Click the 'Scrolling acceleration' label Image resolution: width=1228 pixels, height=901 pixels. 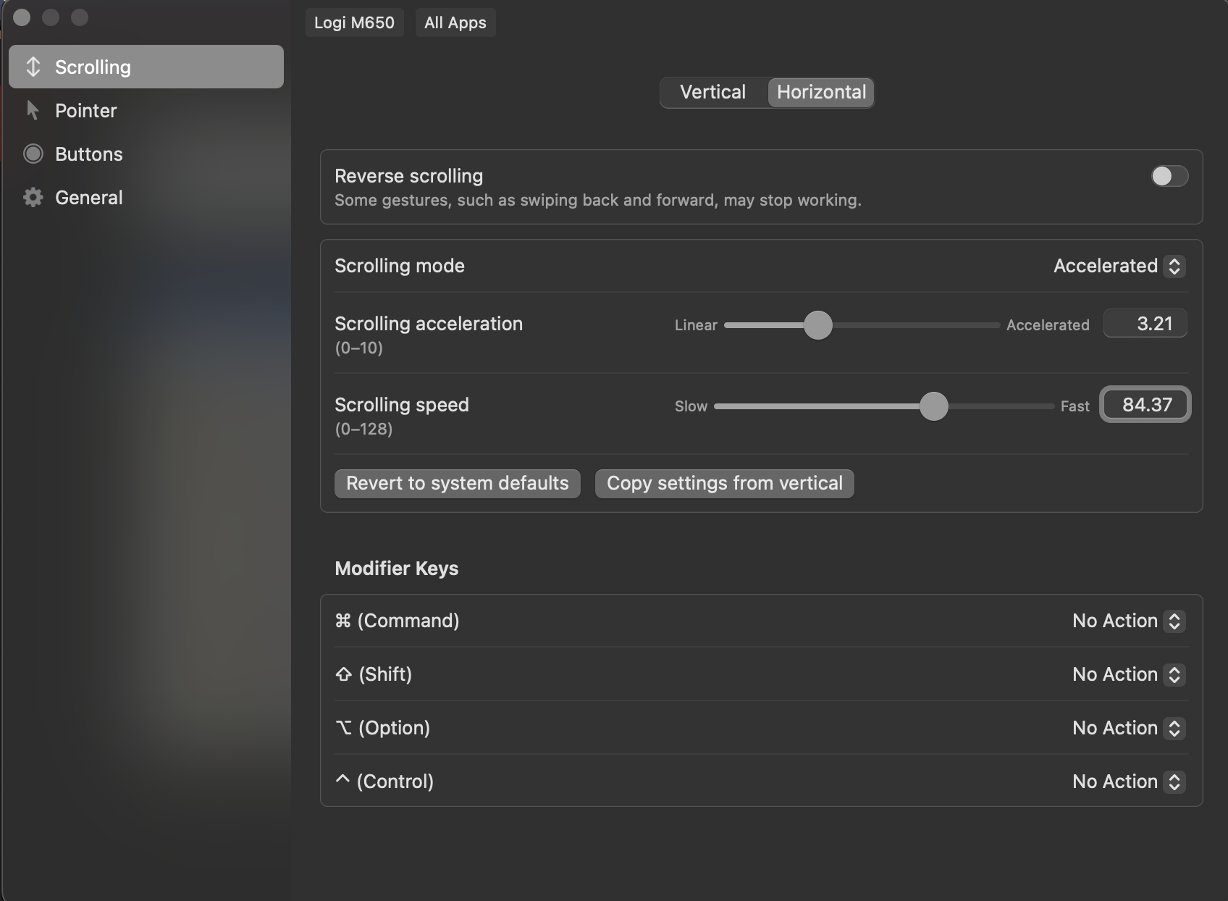click(x=429, y=324)
